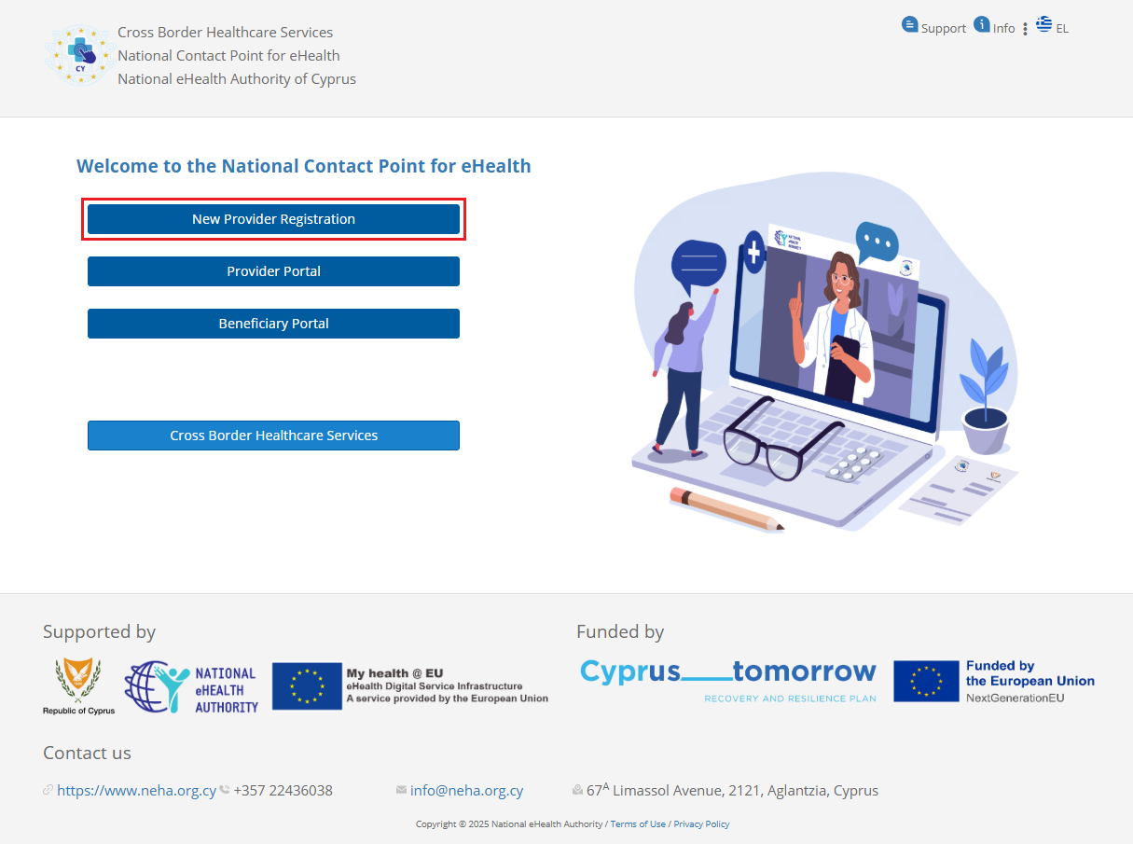Open the Privacy Policy link
The width and height of the screenshot is (1133, 844).
click(701, 824)
